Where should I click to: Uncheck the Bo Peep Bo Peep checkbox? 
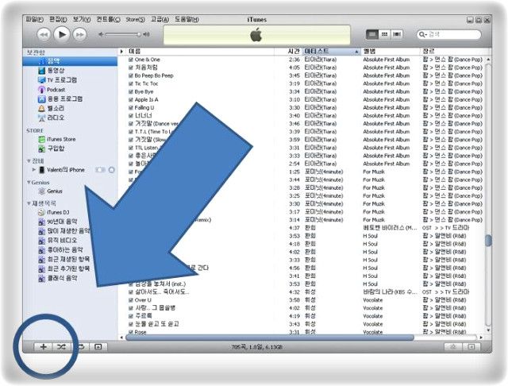[130, 75]
